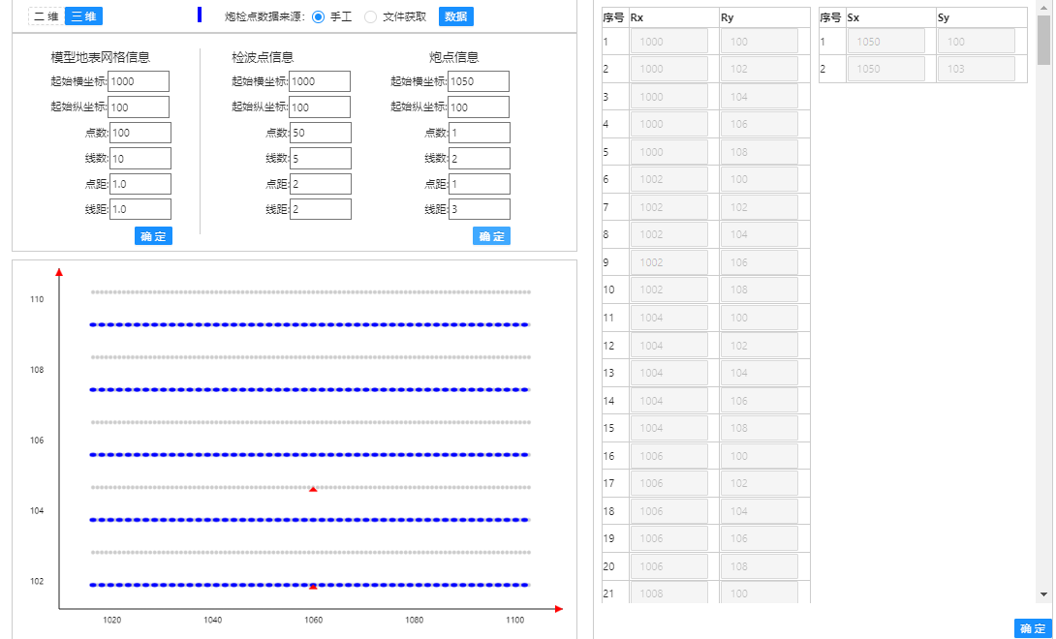Select the 三维 view tab

pos(83,15)
